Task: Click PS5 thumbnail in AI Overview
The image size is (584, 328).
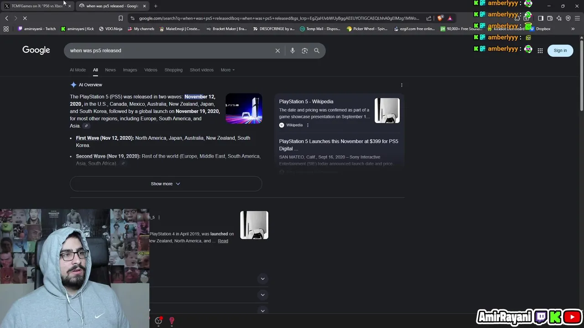Action: [x=244, y=108]
